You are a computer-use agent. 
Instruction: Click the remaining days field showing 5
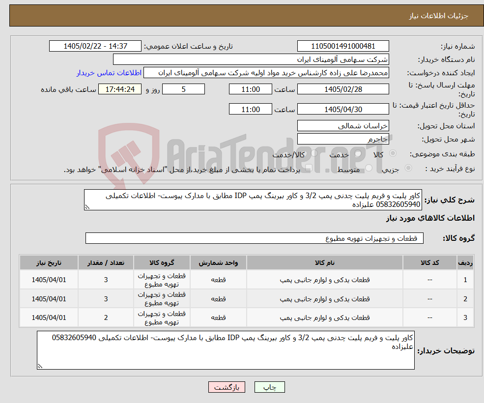click(x=183, y=89)
